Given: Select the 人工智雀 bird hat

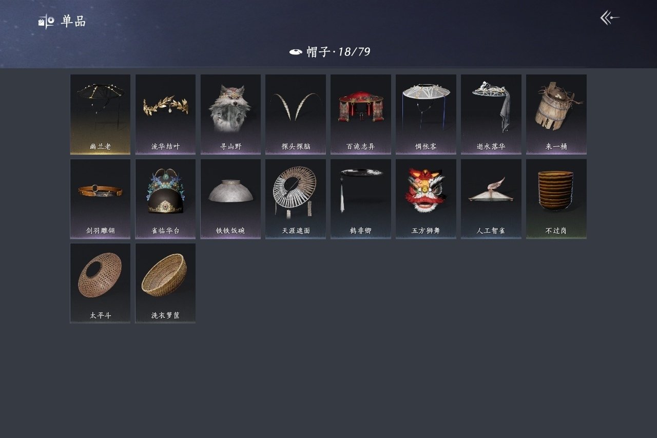Looking at the screenshot, I should 491,199.
